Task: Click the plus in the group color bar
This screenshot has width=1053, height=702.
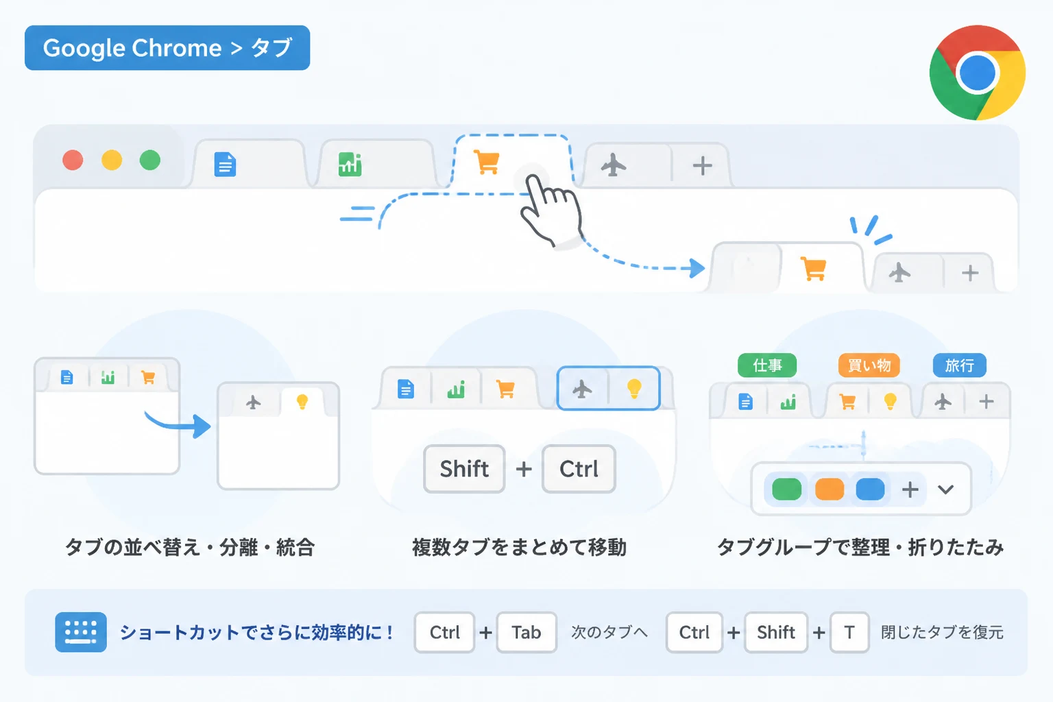Action: point(910,489)
